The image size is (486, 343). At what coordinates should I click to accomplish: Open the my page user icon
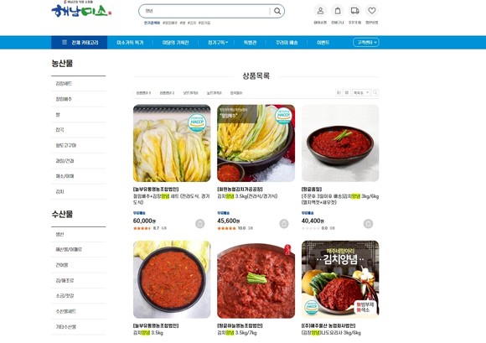point(320,11)
